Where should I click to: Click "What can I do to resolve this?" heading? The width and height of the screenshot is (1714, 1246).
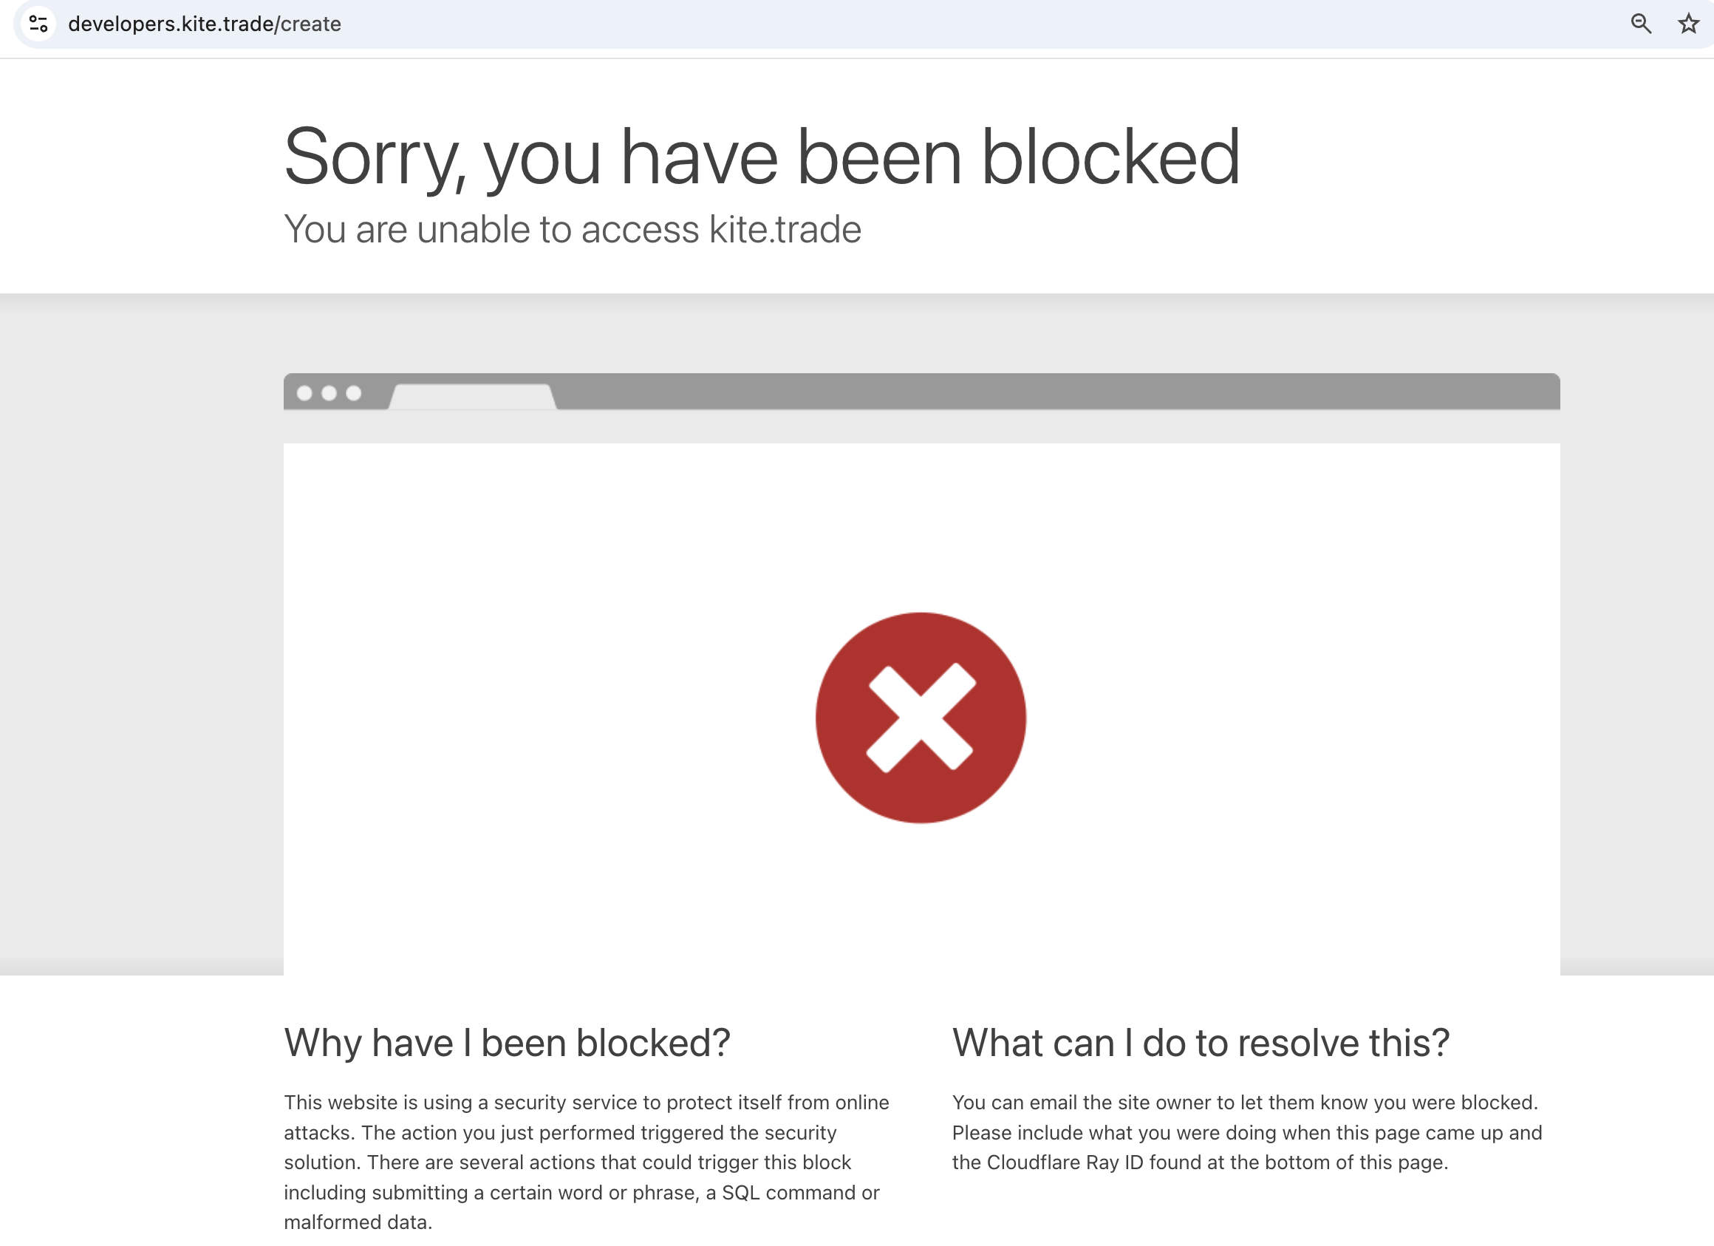tap(1200, 1043)
